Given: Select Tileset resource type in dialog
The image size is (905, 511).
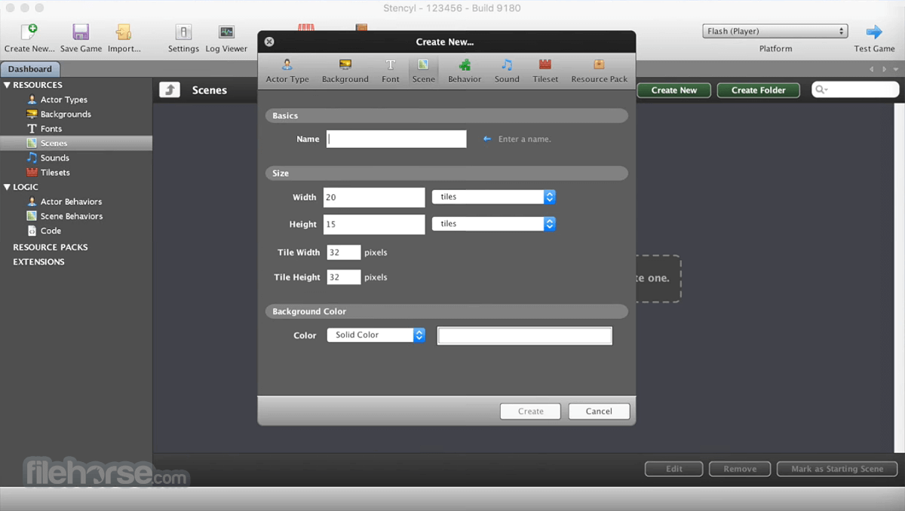Looking at the screenshot, I should pyautogui.click(x=545, y=71).
